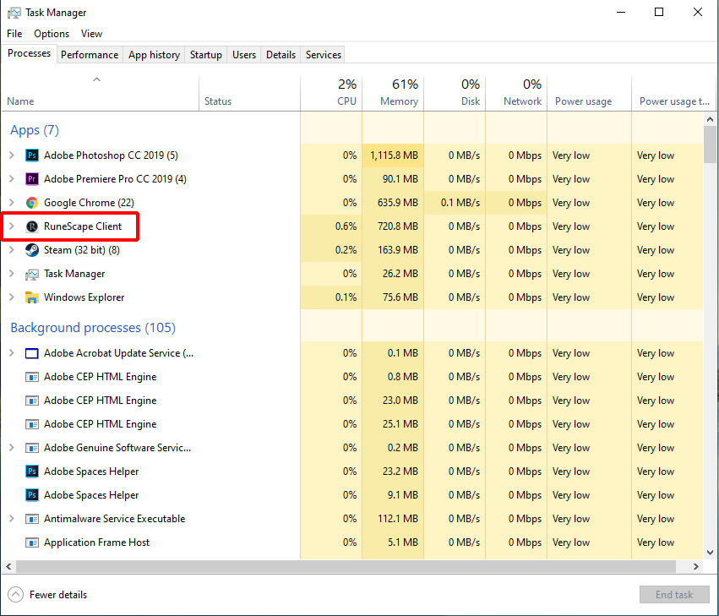Switch to the Users tab

point(244,55)
